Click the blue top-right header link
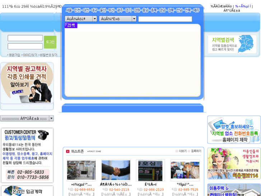 pyautogui.click(x=243, y=6)
